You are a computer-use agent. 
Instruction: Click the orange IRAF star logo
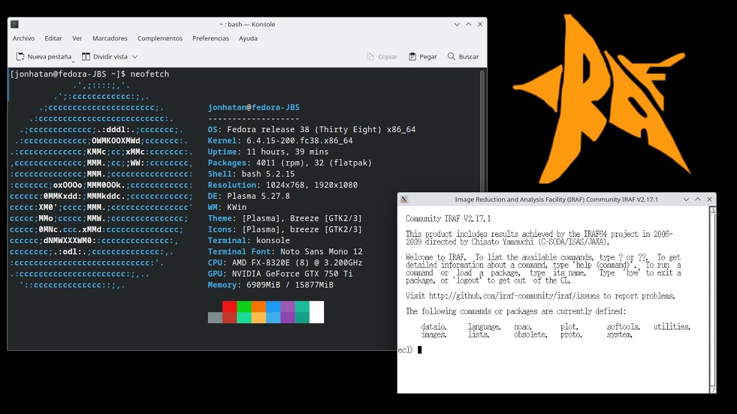click(x=602, y=98)
